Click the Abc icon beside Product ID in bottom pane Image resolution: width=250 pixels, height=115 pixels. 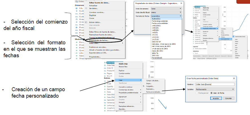pyautogui.click(x=105, y=71)
